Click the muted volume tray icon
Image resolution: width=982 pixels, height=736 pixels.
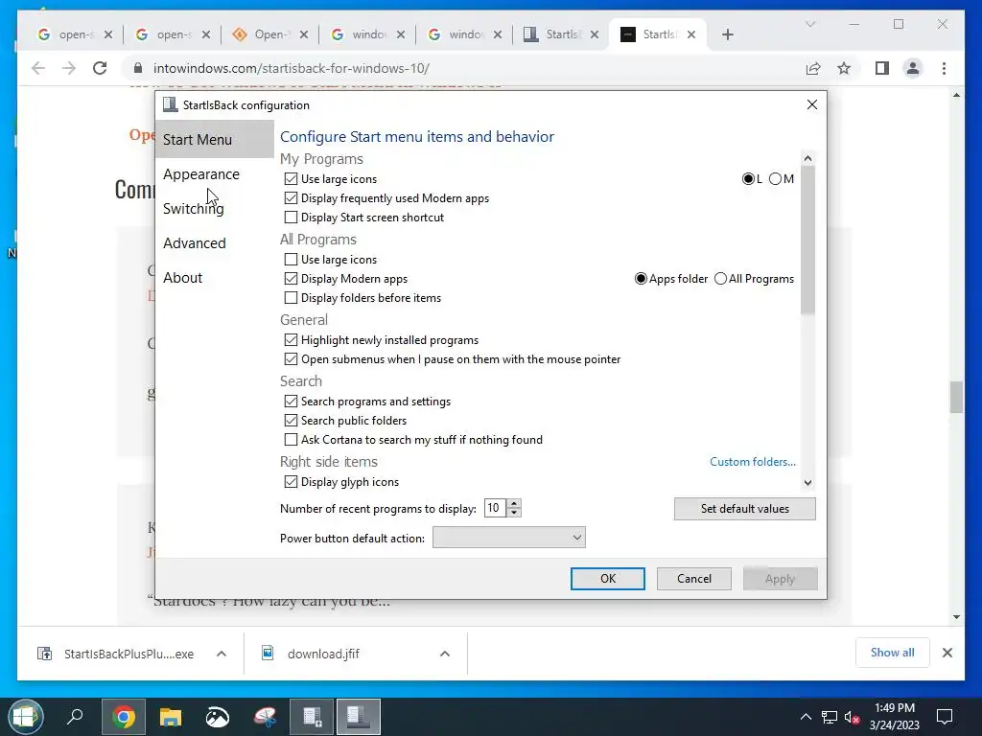pyautogui.click(x=852, y=717)
